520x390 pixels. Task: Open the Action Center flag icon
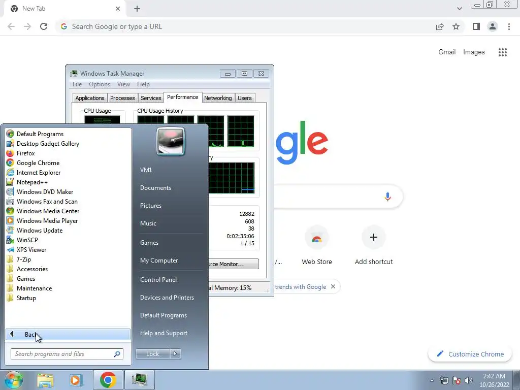(x=457, y=380)
